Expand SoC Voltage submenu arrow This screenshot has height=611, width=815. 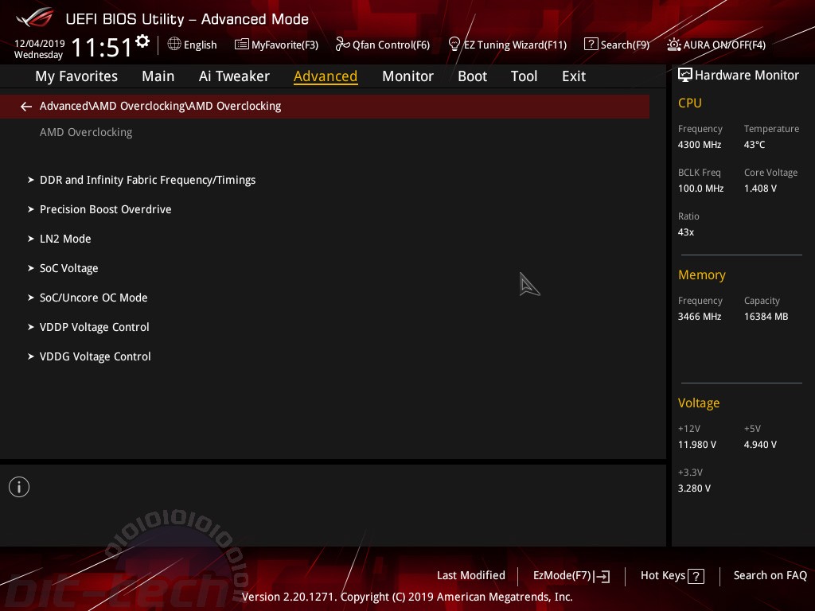[x=31, y=268]
